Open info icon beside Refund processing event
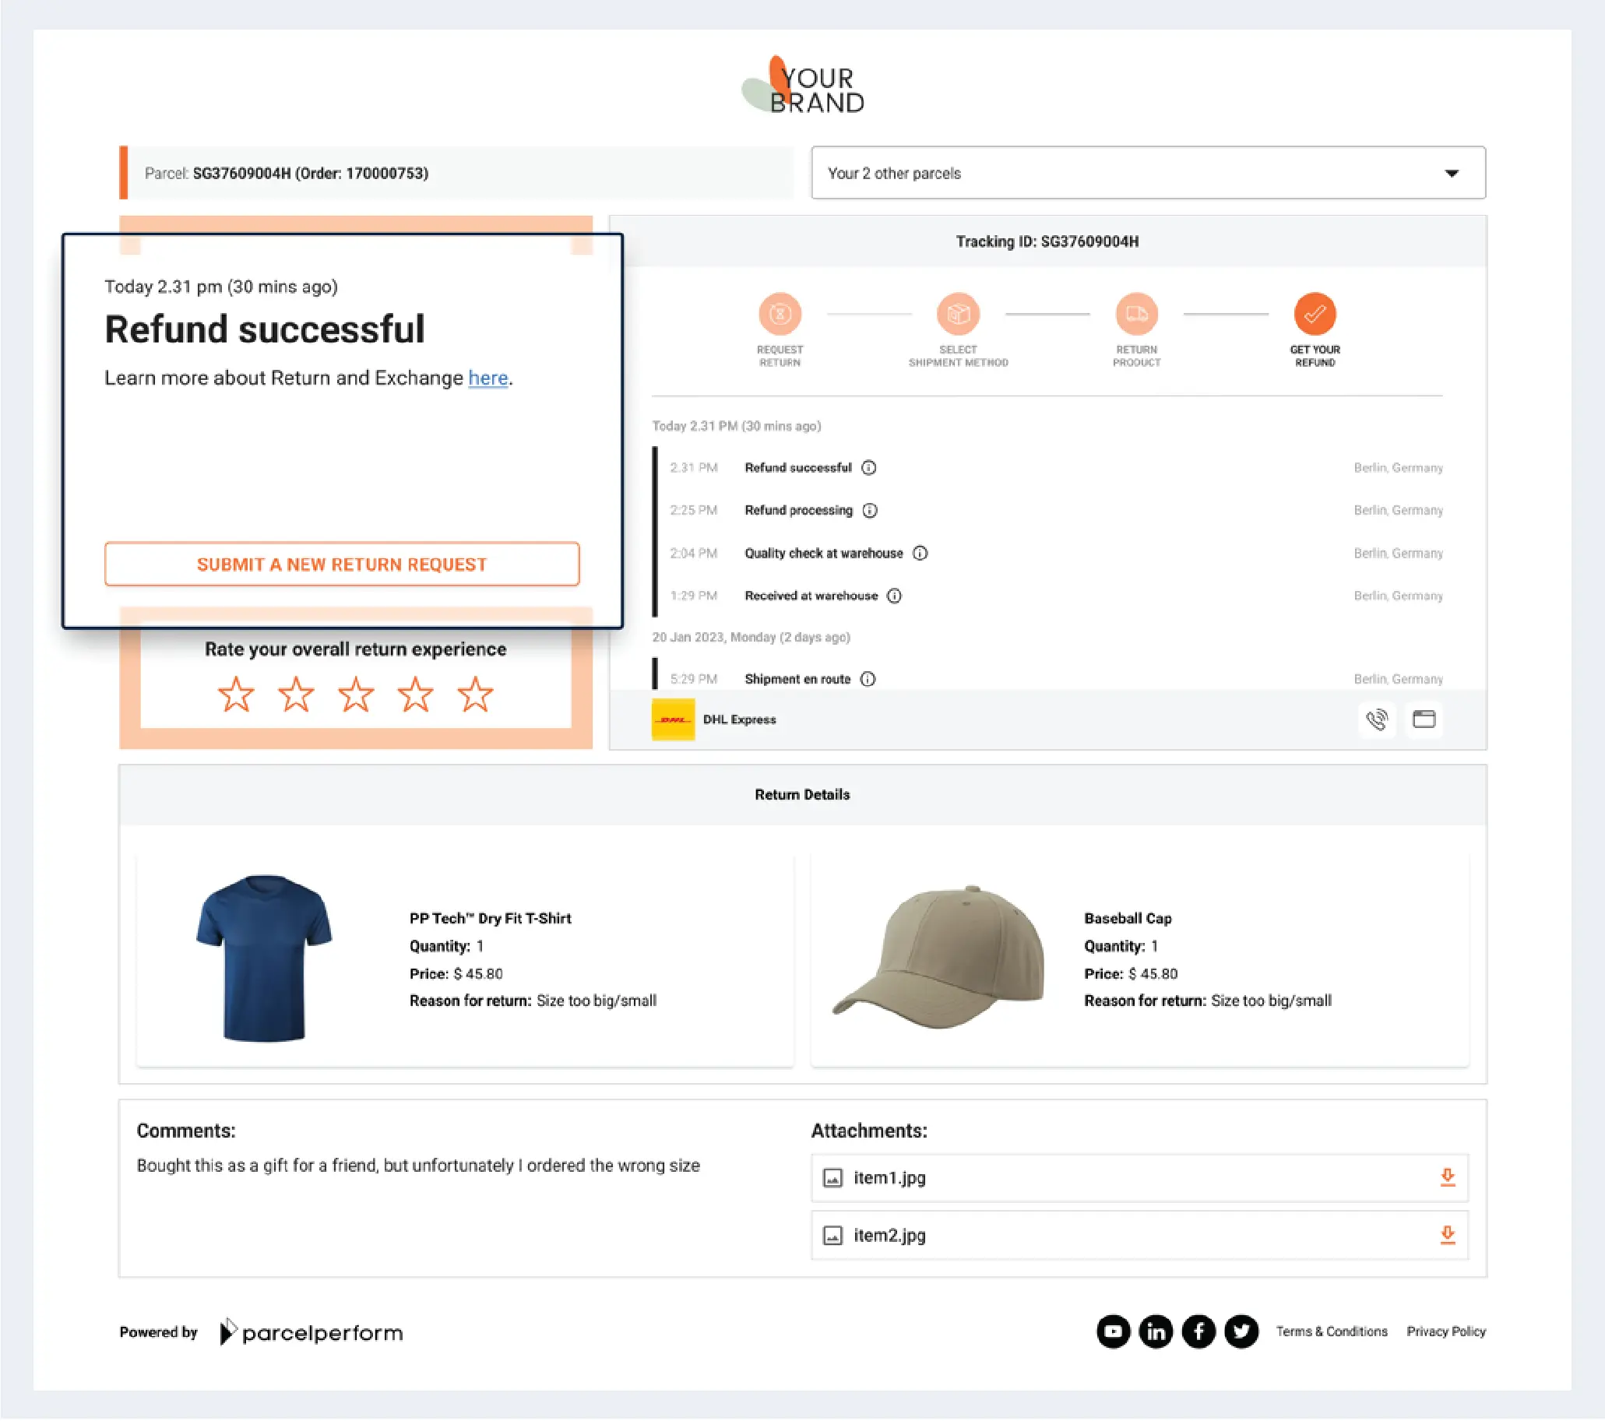The image size is (1605, 1421). point(870,510)
